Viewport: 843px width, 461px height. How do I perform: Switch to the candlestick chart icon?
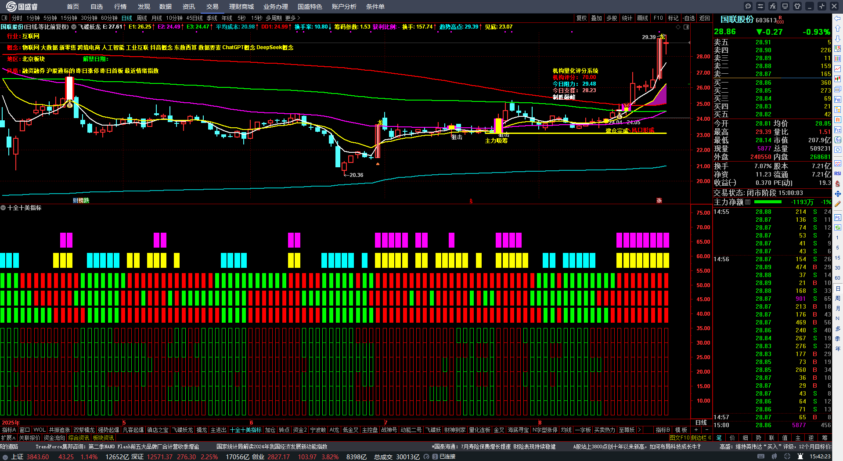tap(838, 79)
